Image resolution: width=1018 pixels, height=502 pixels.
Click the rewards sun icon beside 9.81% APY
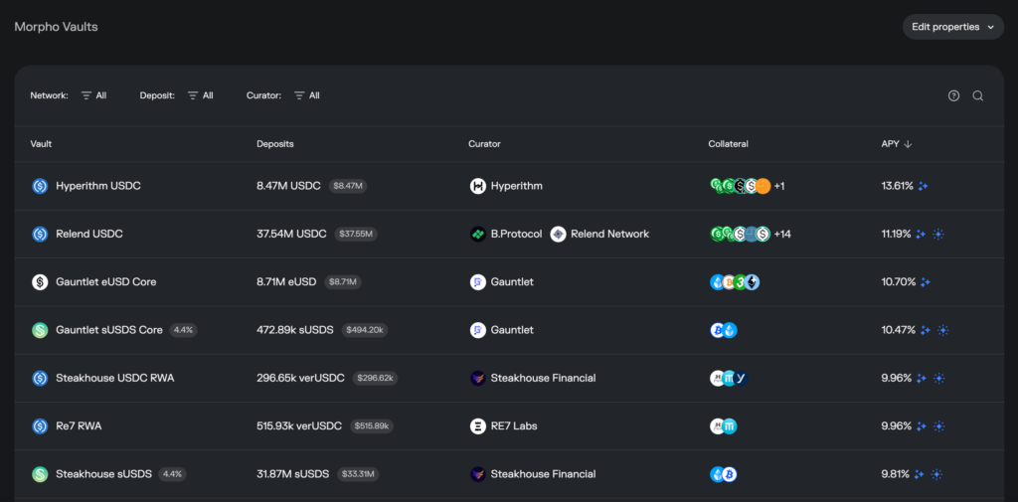[936, 474]
